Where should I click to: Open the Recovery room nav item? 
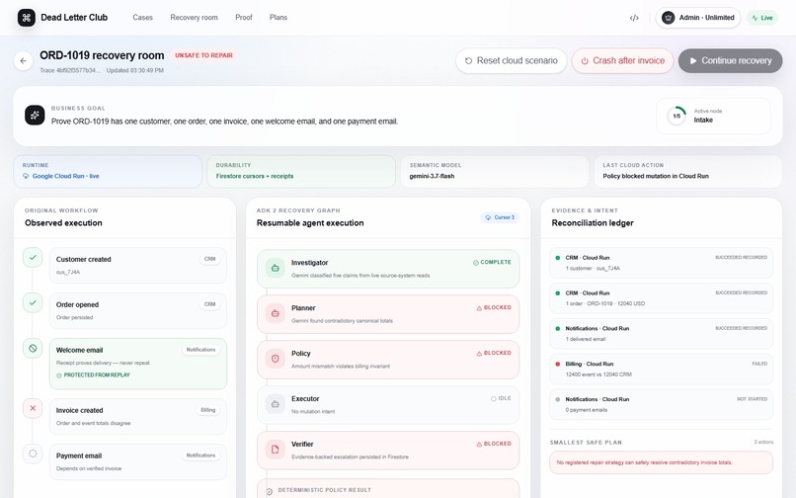[x=194, y=17]
